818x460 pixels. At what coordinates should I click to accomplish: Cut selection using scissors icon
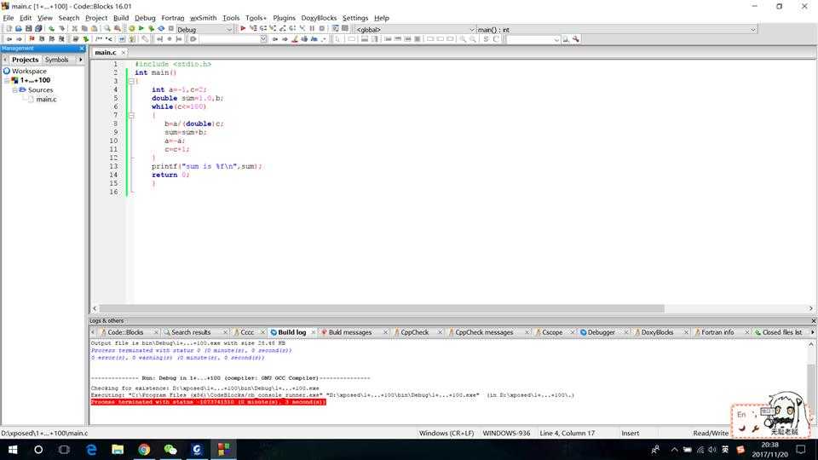[x=75, y=29]
